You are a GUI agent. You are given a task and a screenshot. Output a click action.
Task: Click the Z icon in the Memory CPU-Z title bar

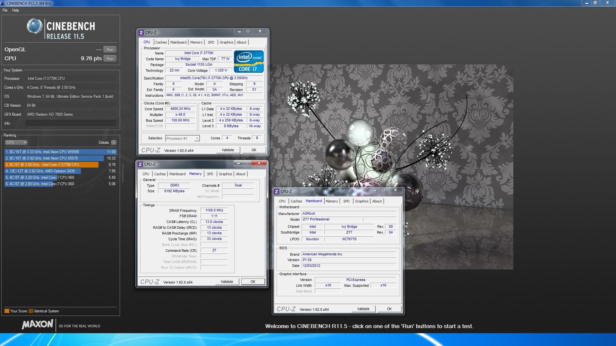[x=140, y=164]
